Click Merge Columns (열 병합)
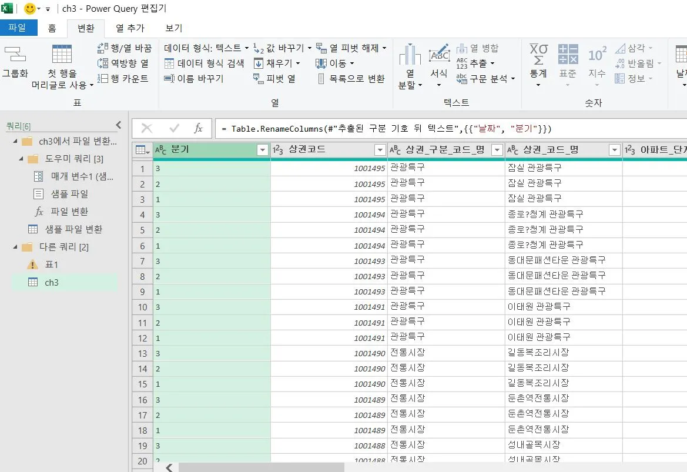Viewport: 687px width, 472px height. tap(478, 48)
